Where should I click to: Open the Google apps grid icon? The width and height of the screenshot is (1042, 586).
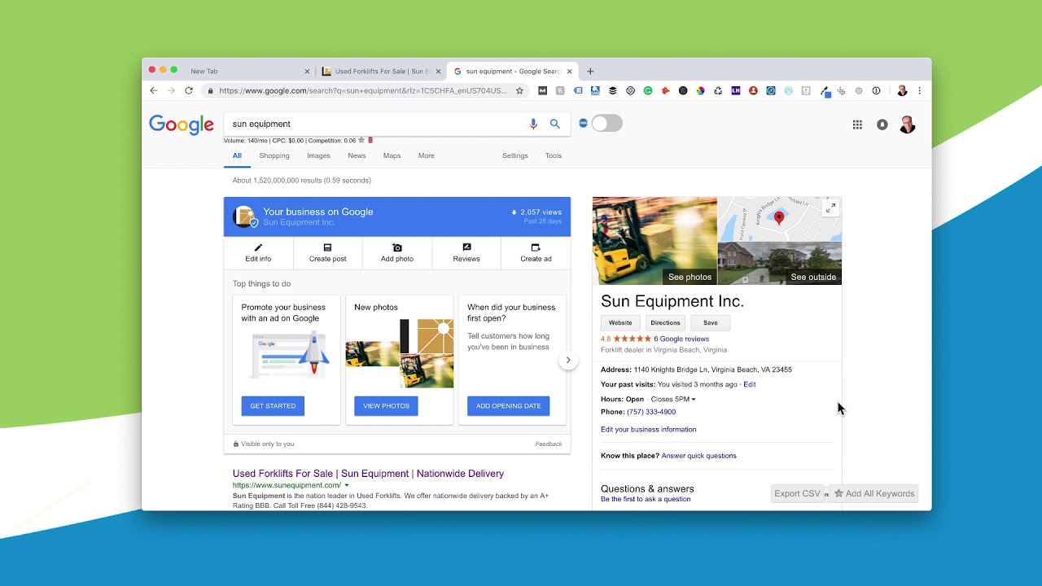click(x=857, y=125)
